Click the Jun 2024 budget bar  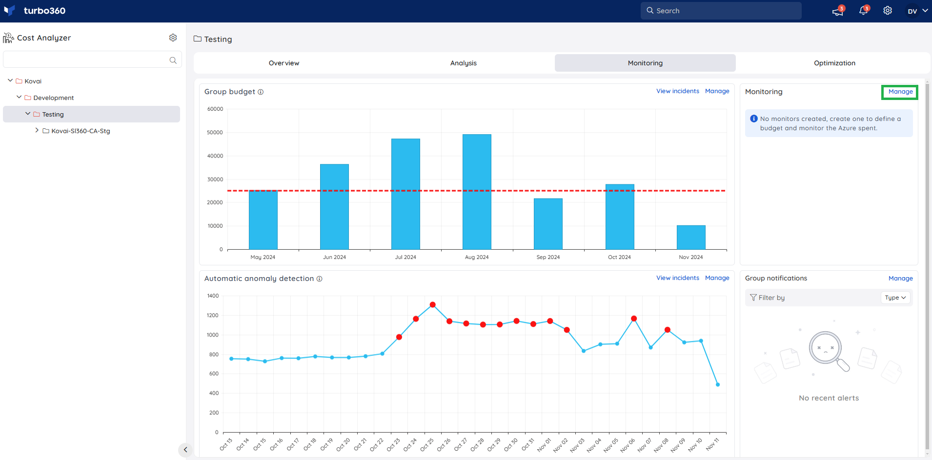[x=334, y=207]
